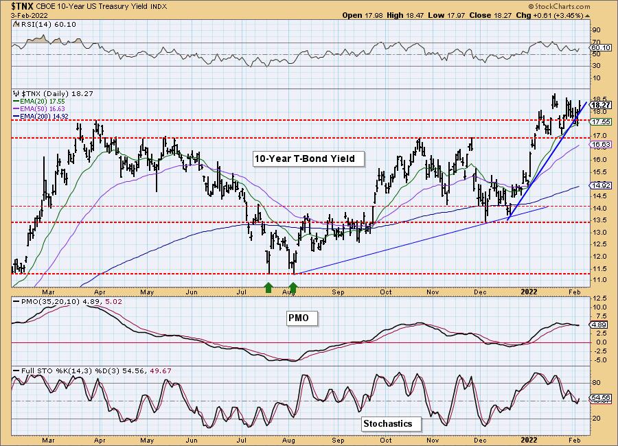Click the blue EMA(200) 14.92 legend entry

click(41, 116)
